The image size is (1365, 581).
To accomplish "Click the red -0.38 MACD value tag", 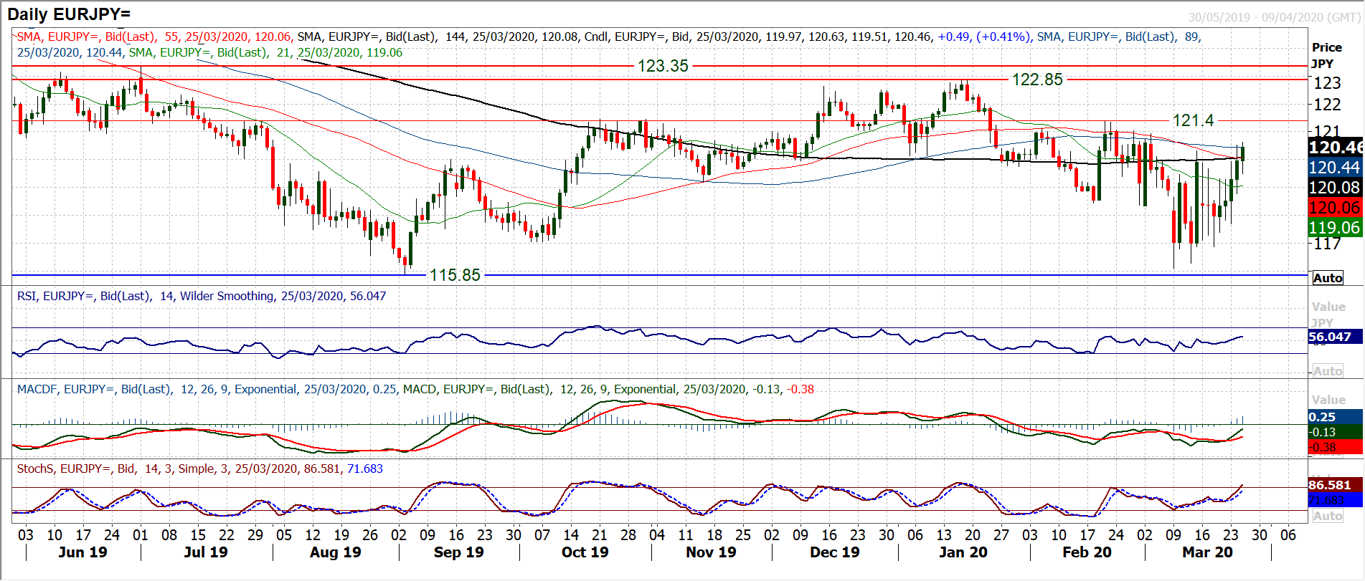I will (1335, 447).
